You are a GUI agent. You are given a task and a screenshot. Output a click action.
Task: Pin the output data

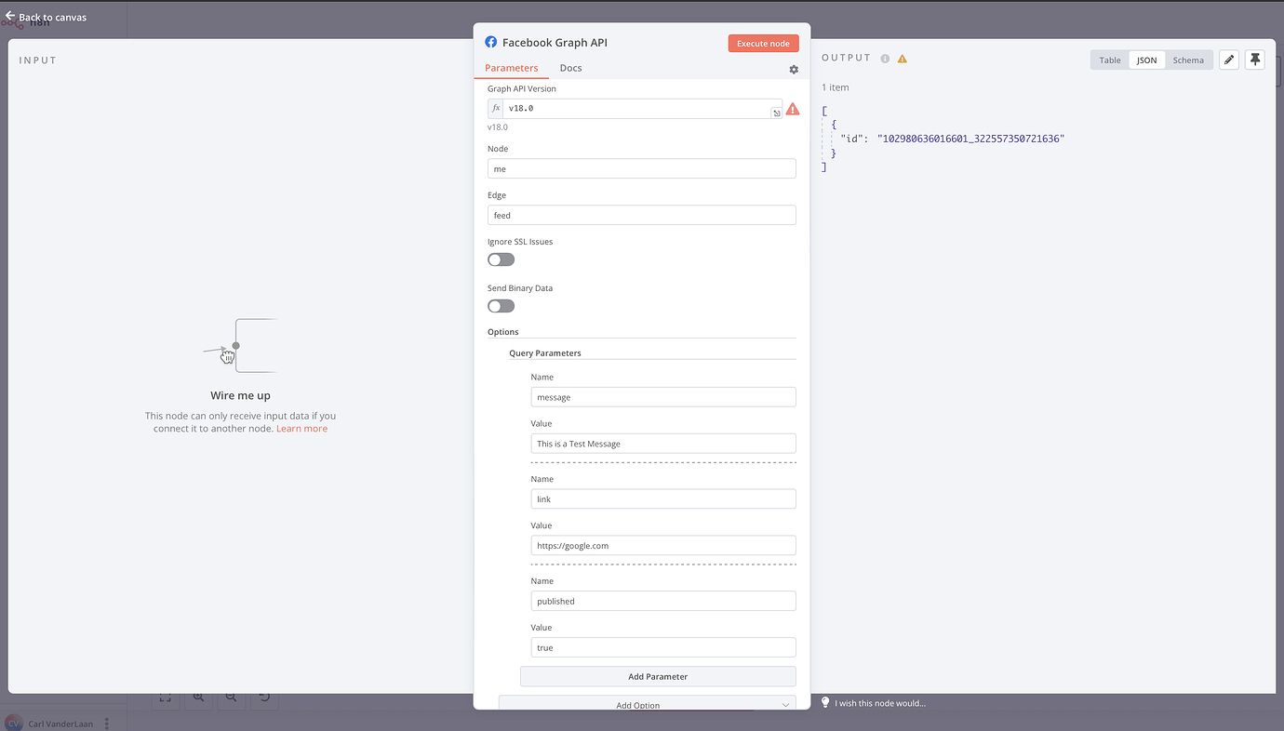click(1254, 59)
